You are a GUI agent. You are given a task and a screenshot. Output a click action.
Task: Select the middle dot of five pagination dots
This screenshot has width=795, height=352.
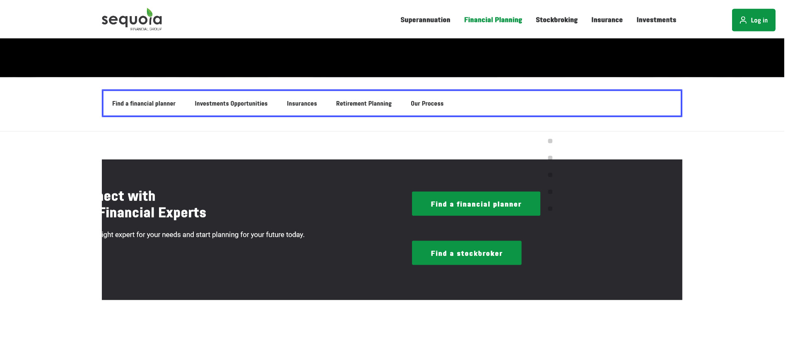click(550, 175)
